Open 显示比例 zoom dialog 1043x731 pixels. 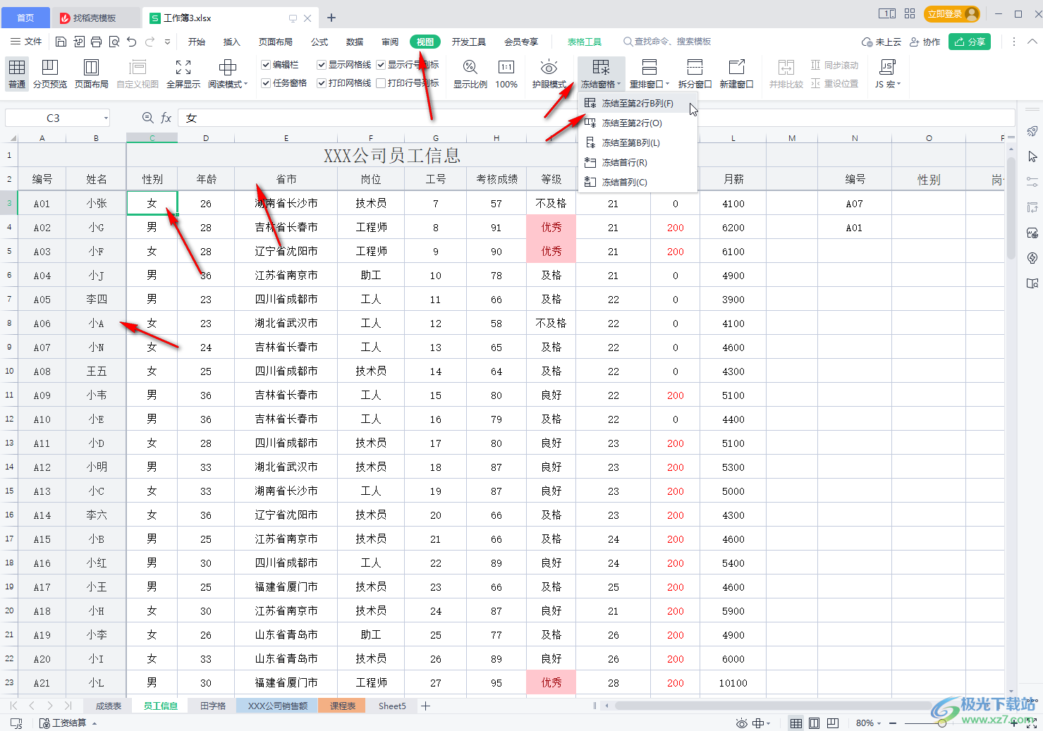470,74
